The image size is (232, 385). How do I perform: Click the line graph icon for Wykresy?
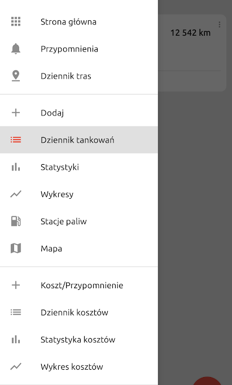16,194
